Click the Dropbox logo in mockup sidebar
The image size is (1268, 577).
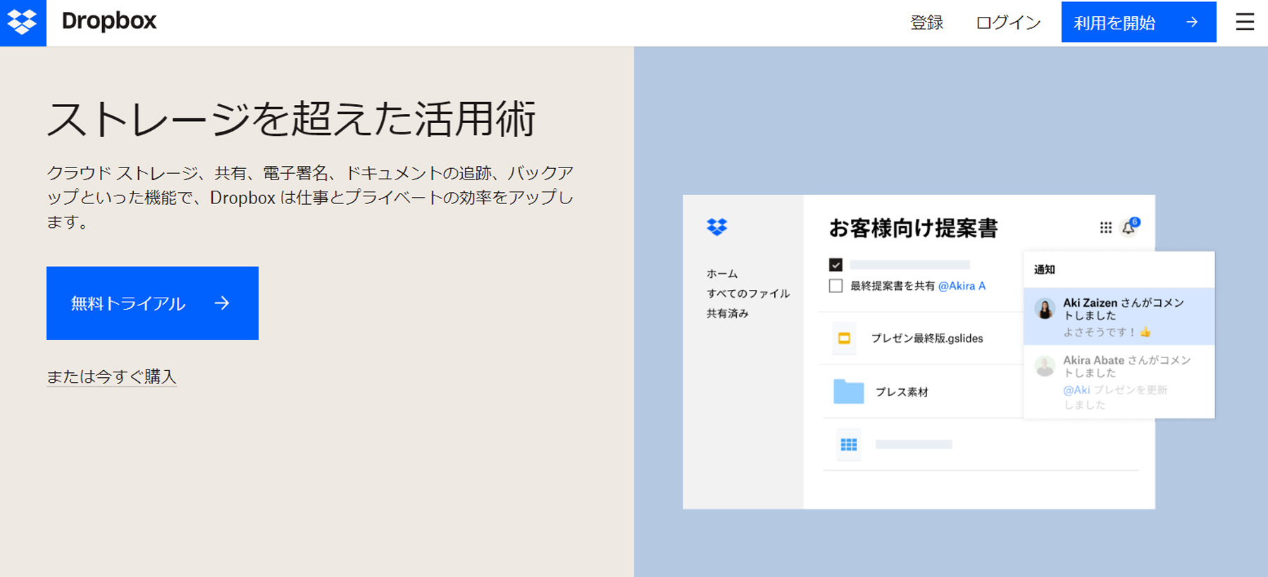(x=716, y=227)
